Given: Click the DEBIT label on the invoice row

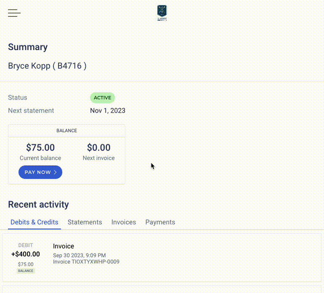Looking at the screenshot, I should coord(26,245).
